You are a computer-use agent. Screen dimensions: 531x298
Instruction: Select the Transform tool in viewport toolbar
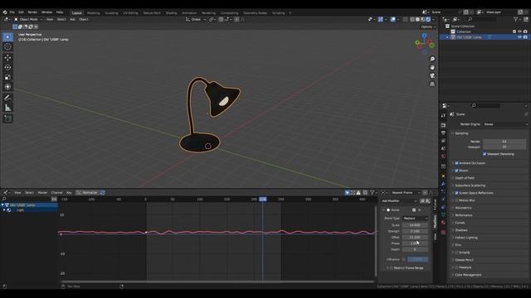click(7, 87)
